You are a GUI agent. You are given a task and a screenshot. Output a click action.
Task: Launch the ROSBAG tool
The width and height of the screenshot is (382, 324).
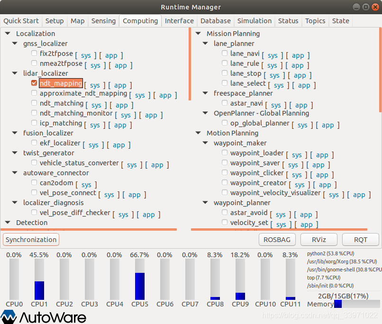(277, 240)
